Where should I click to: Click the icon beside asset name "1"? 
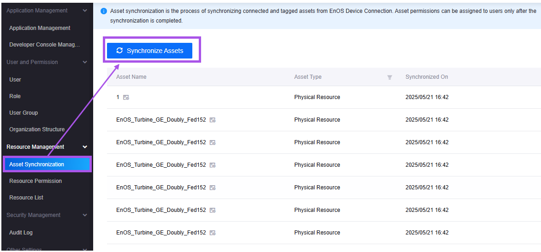click(x=126, y=98)
